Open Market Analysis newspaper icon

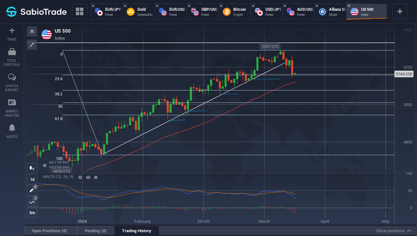12,102
